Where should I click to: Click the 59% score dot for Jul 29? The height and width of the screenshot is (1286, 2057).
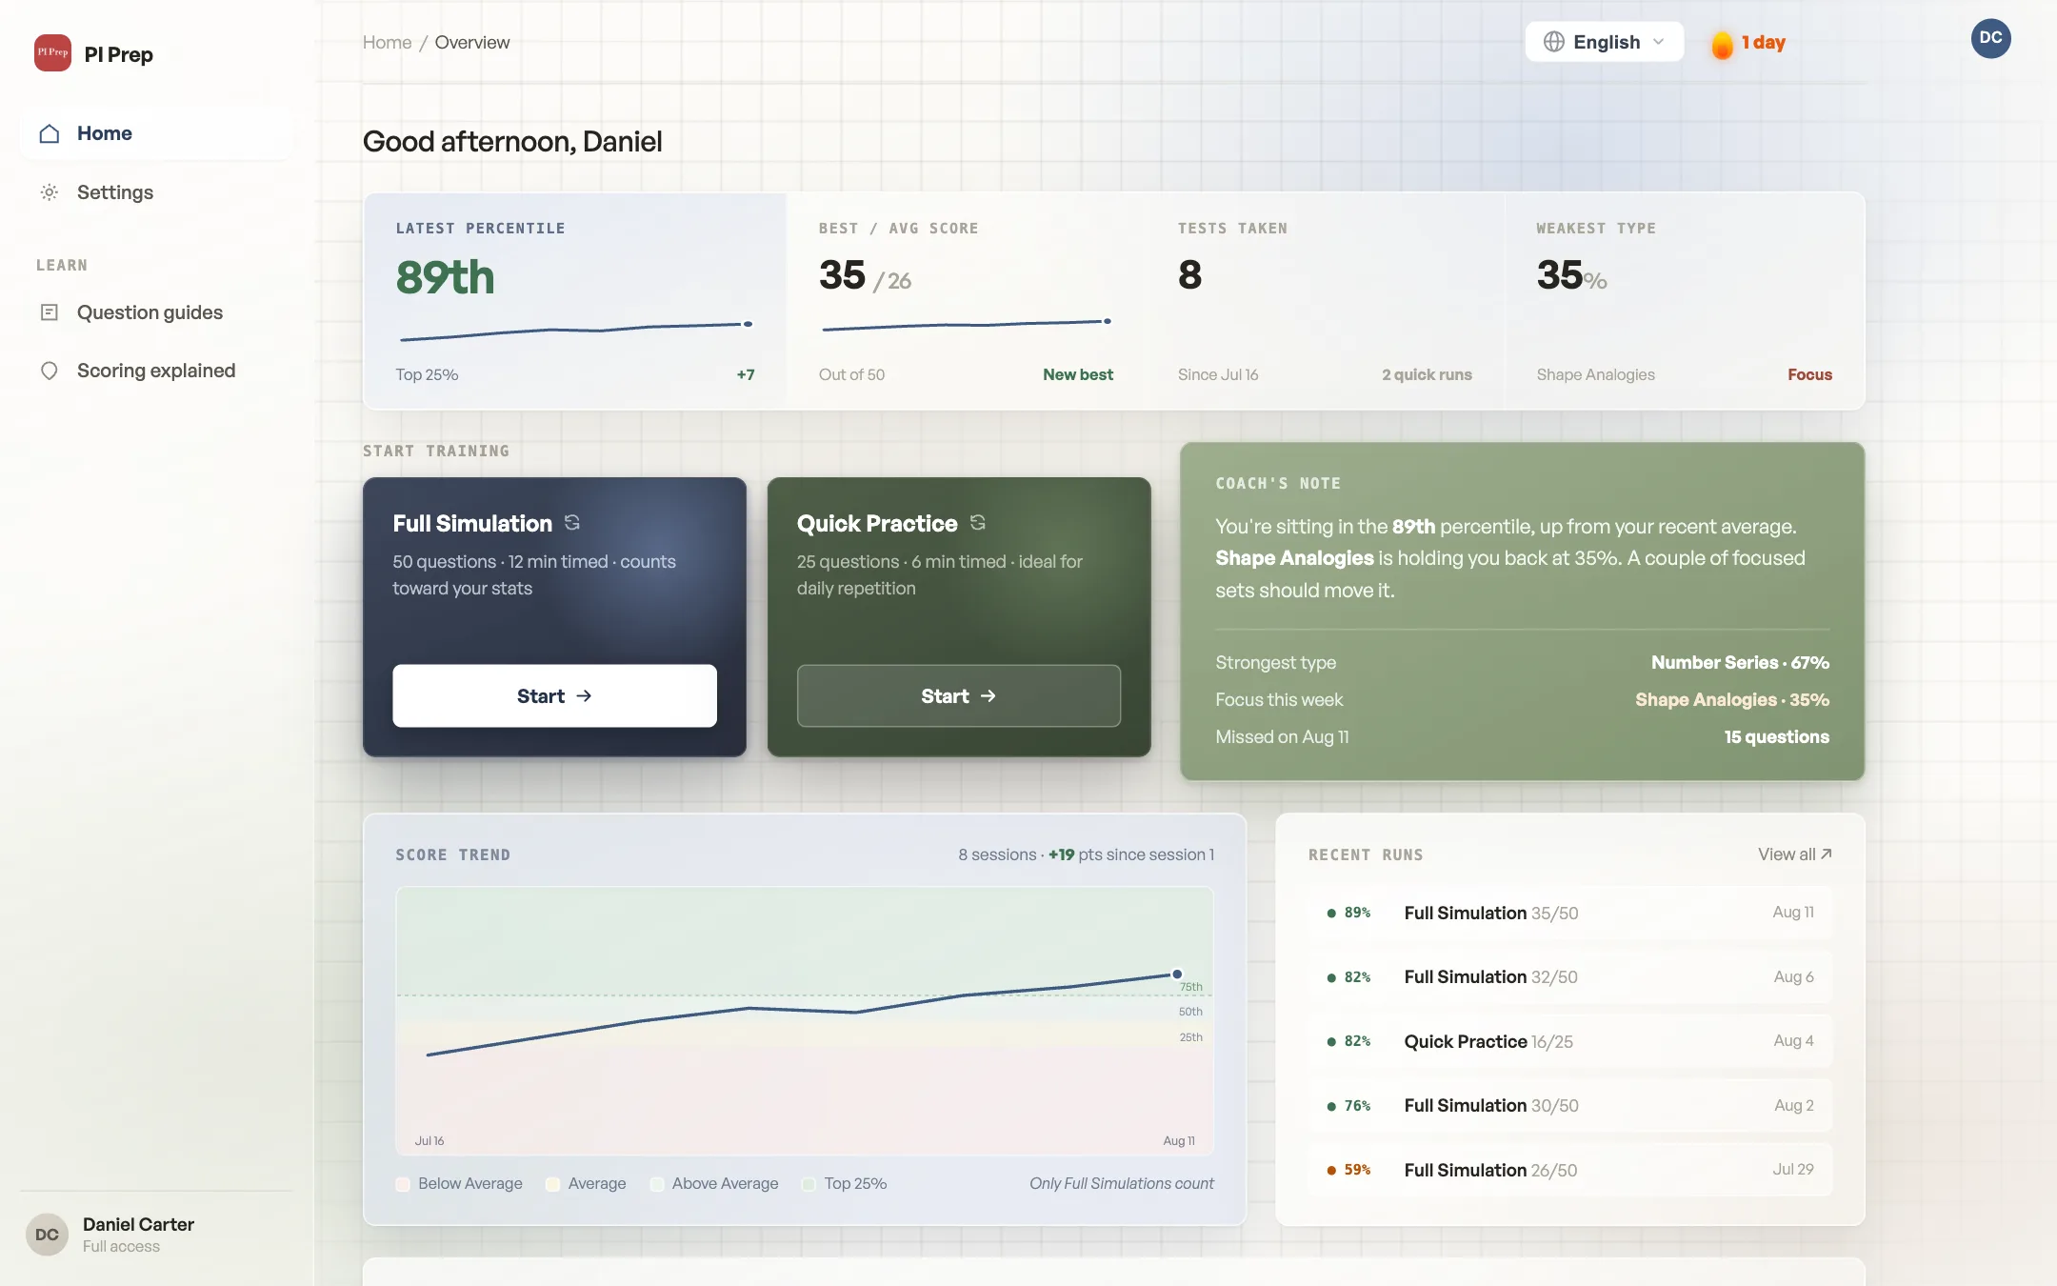pyautogui.click(x=1331, y=1170)
